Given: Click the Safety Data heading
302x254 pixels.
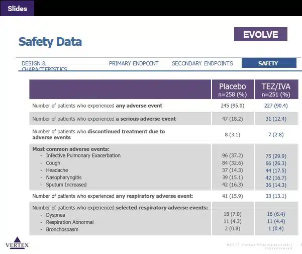Looking at the screenshot, I should pos(50,42).
